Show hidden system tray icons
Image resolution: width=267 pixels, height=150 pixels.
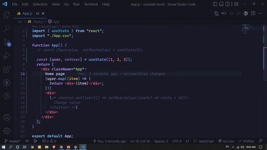tap(233, 147)
